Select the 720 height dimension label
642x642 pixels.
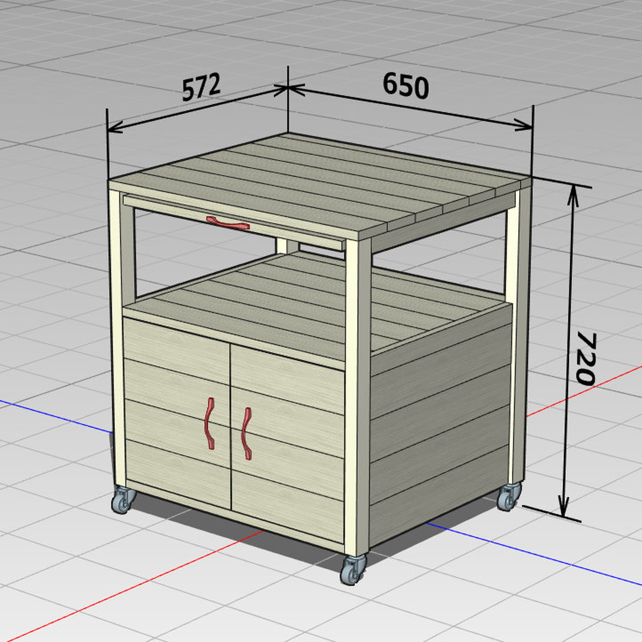coord(586,358)
